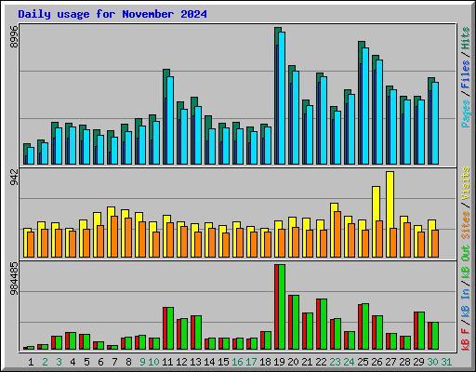The image size is (476, 372).
Task: Click day 4 on the x-axis
Action: (x=73, y=362)
